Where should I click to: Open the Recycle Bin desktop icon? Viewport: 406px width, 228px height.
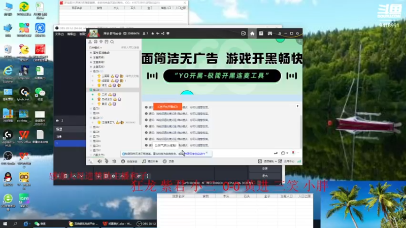(x=8, y=52)
